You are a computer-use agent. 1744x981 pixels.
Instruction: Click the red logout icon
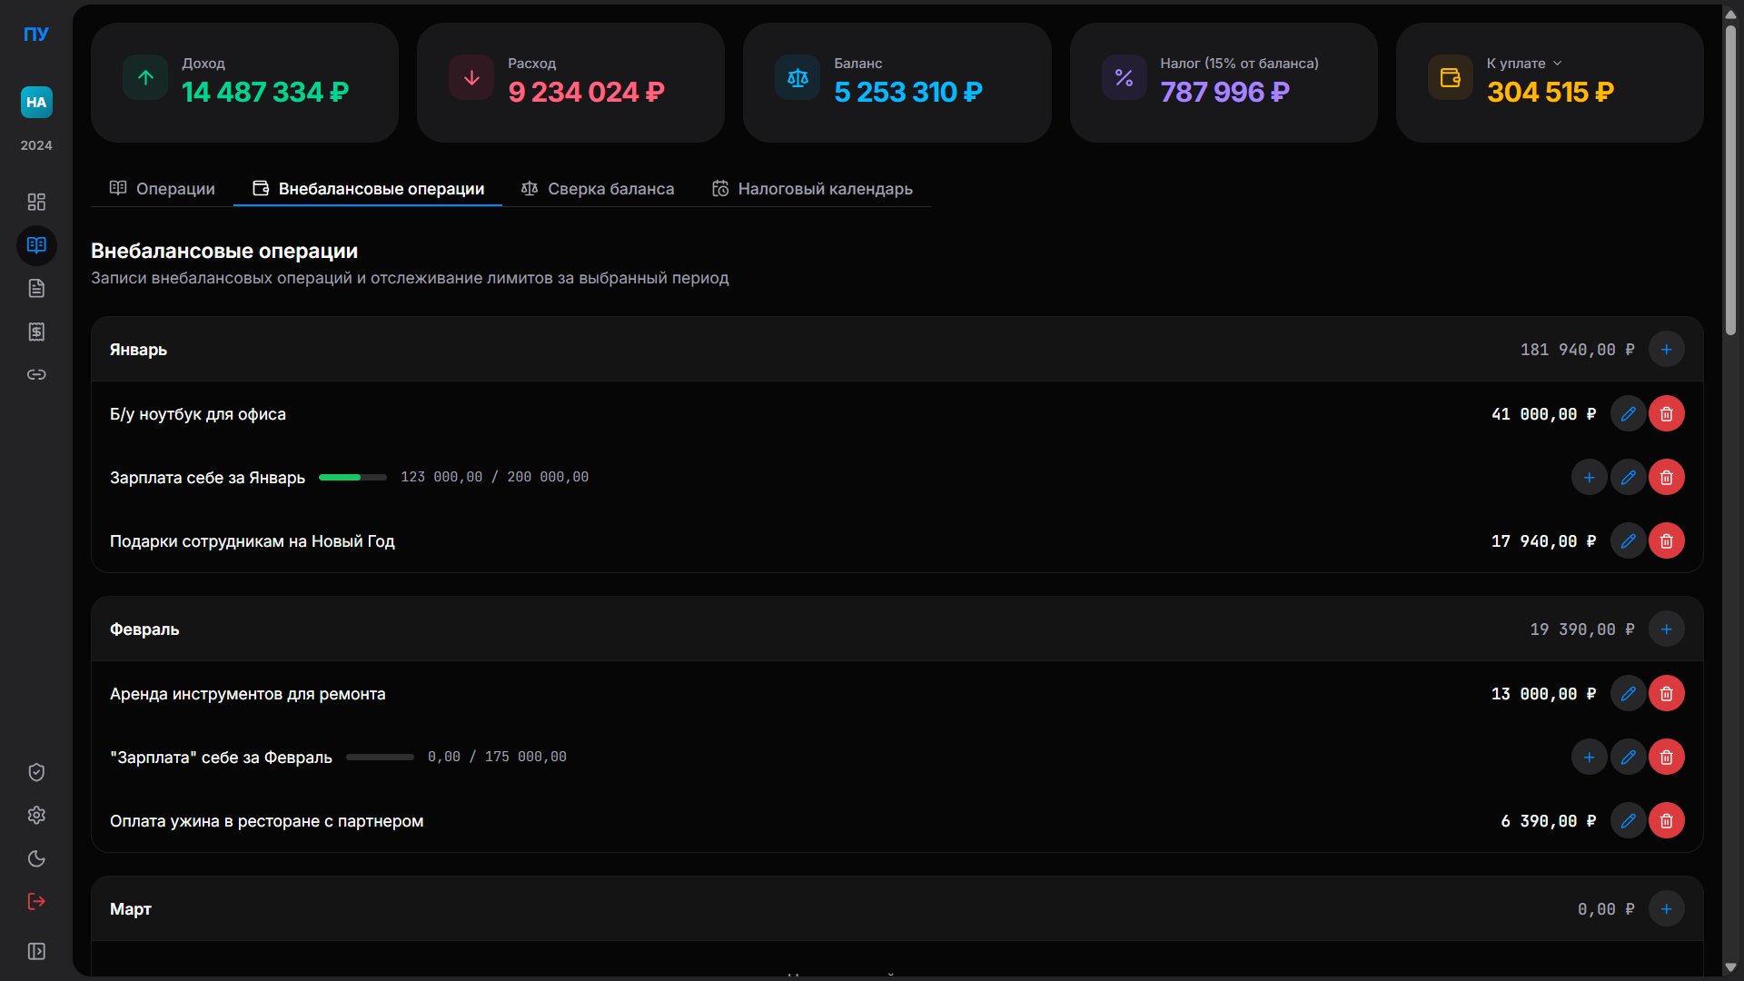(x=36, y=901)
